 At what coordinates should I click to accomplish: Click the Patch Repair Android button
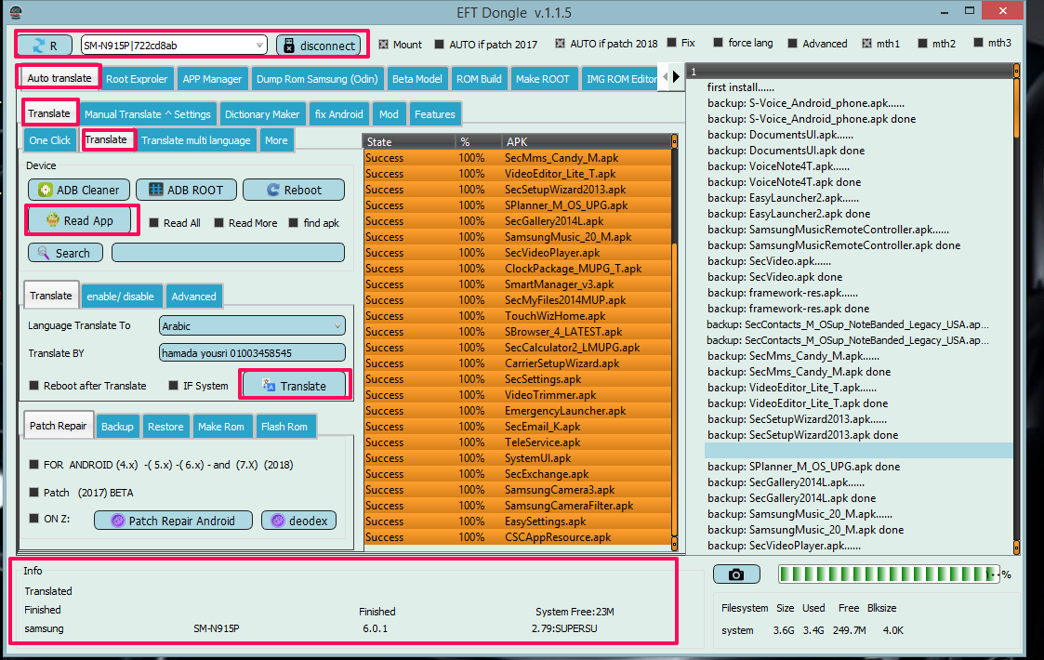click(173, 521)
